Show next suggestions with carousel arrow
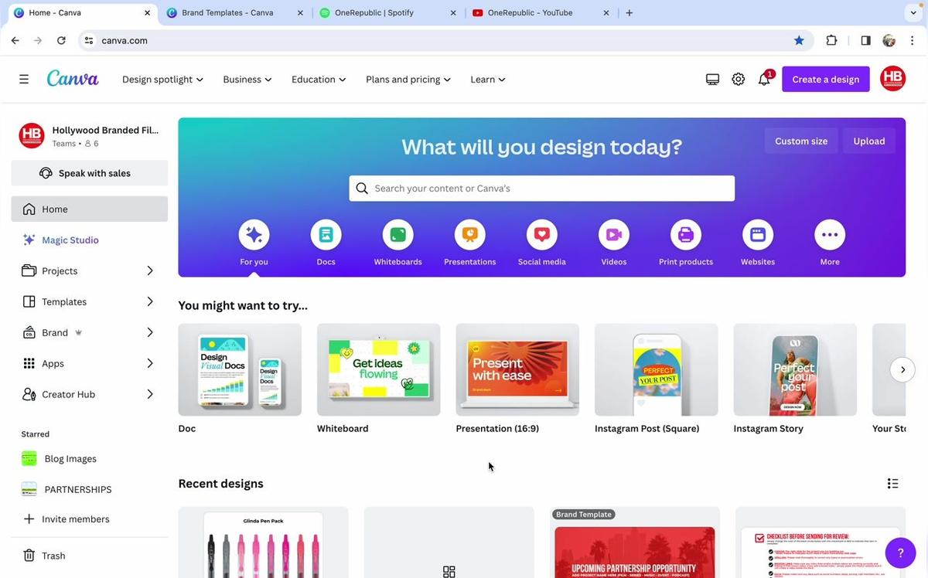Image resolution: width=928 pixels, height=578 pixels. [902, 369]
